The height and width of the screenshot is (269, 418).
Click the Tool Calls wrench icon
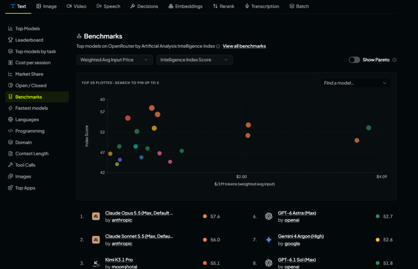pos(10,165)
